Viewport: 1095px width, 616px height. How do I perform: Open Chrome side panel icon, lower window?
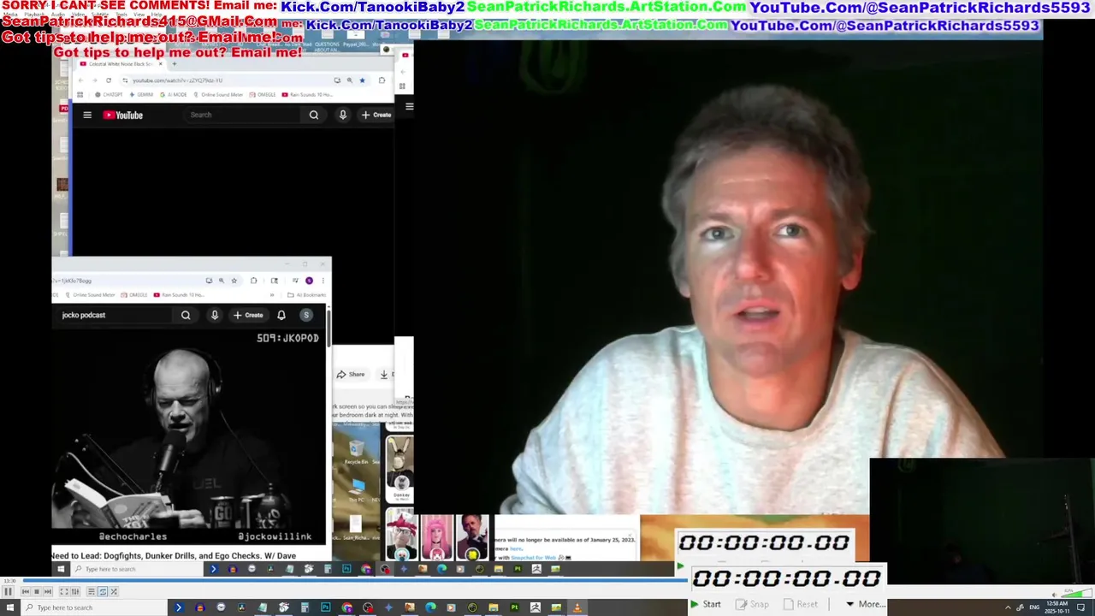click(x=274, y=281)
